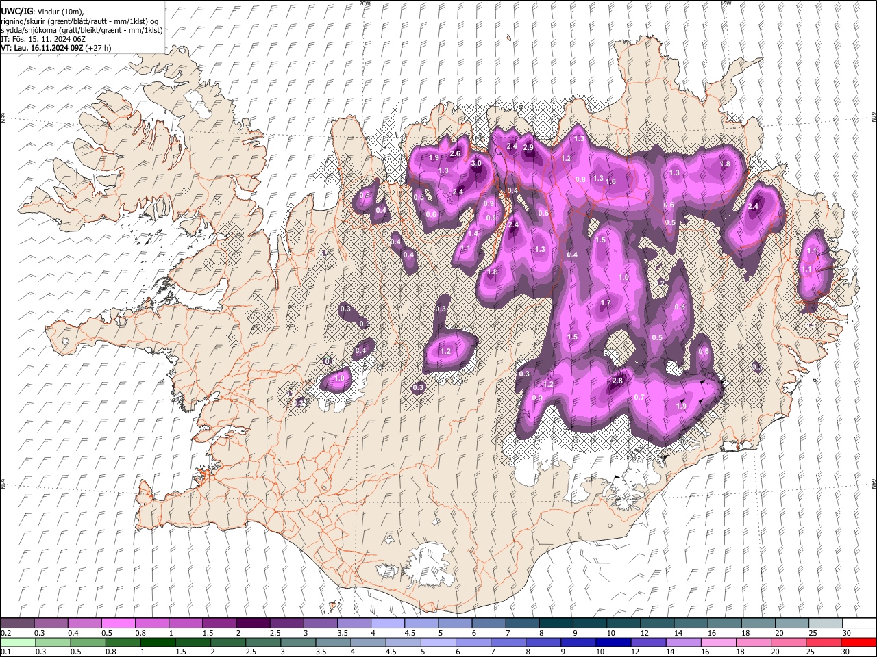877x657 pixels.
Task: Click the pale green rain swatch at 0.1
Action: click(x=17, y=642)
